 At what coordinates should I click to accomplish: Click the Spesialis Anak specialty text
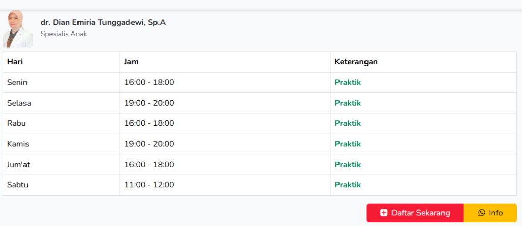pyautogui.click(x=64, y=34)
